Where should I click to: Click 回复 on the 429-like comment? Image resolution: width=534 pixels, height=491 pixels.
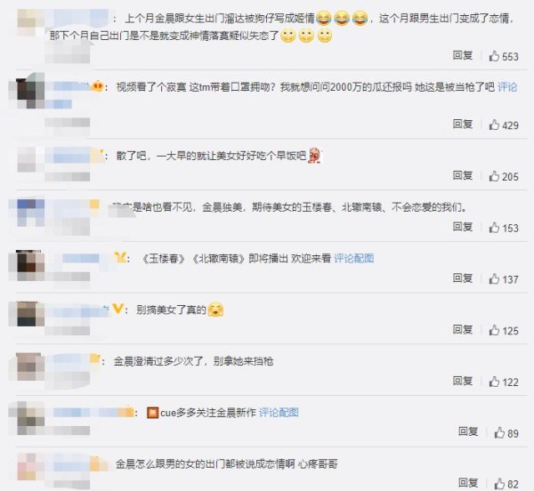click(x=463, y=124)
